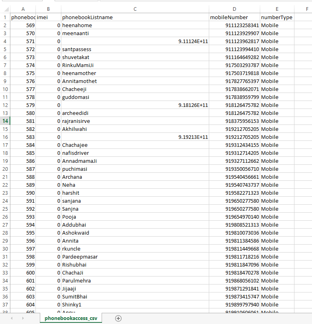
Task: Add a new sheet with the plus button
Action: 118,318
